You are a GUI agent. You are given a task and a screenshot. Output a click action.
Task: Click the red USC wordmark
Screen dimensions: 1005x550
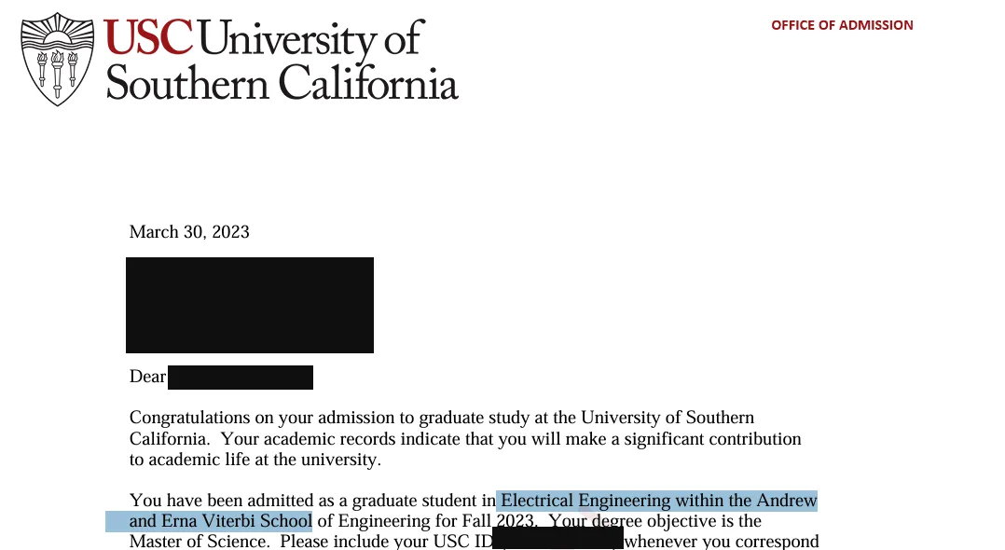tap(147, 37)
